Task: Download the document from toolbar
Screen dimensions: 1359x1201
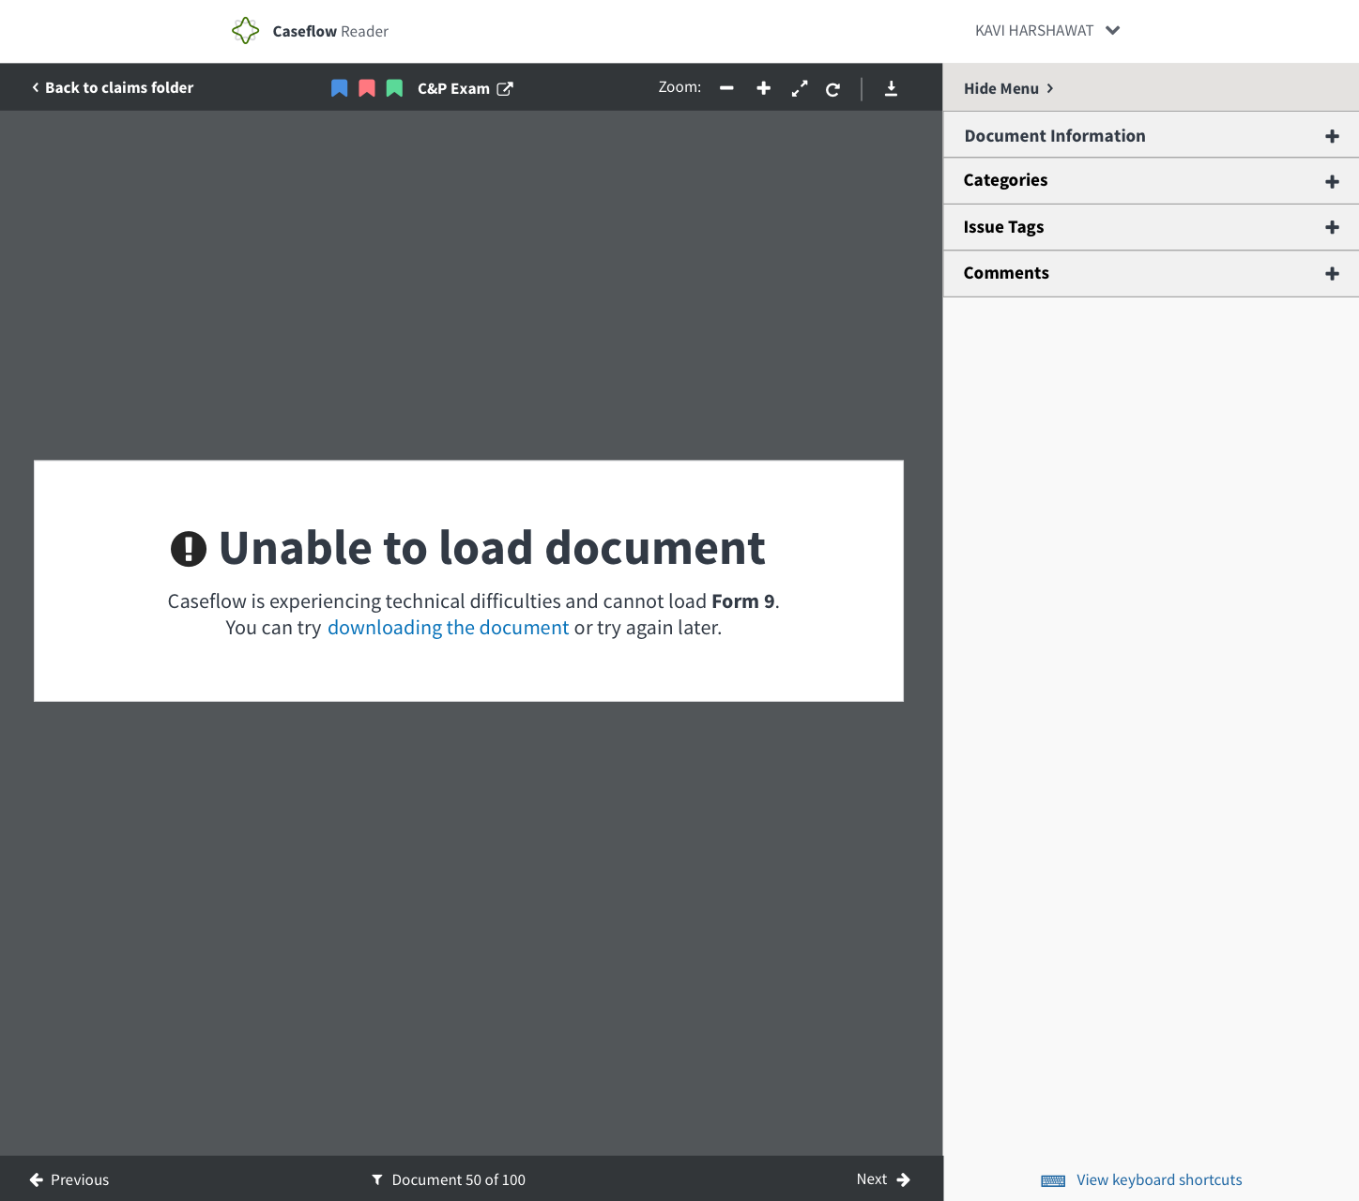Action: 891,88
